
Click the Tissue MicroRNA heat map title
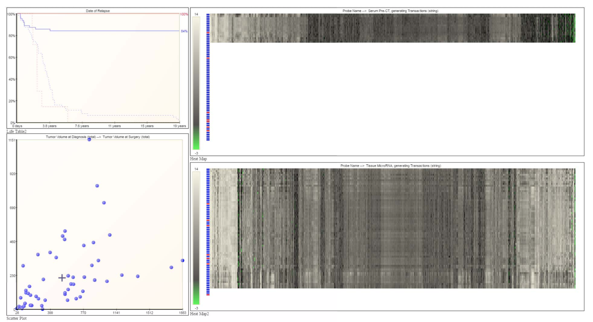390,166
